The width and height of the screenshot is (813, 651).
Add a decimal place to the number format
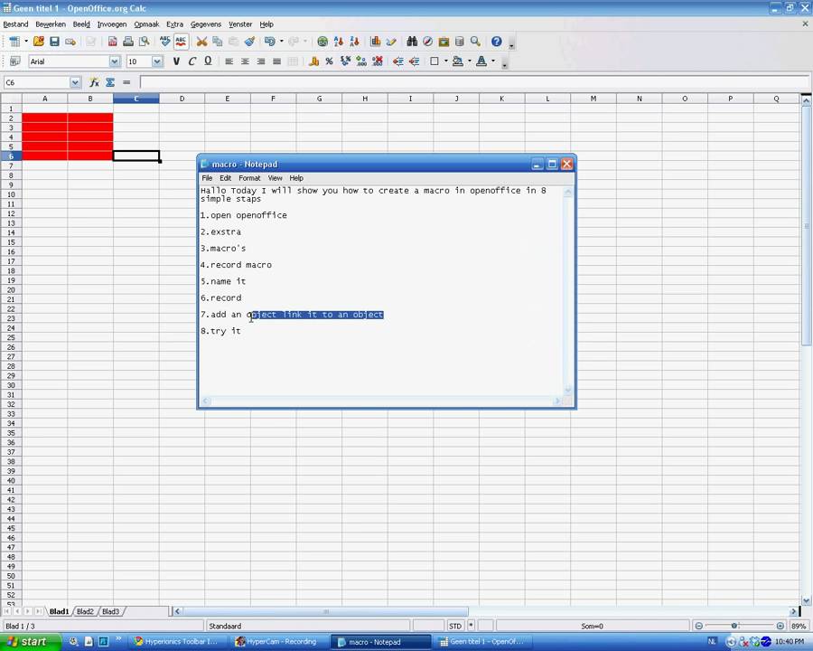click(361, 61)
